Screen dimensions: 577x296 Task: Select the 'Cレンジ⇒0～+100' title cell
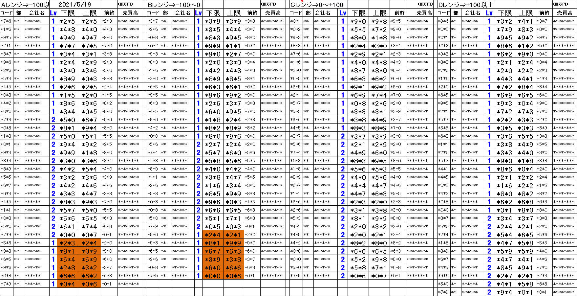click(x=317, y=5)
